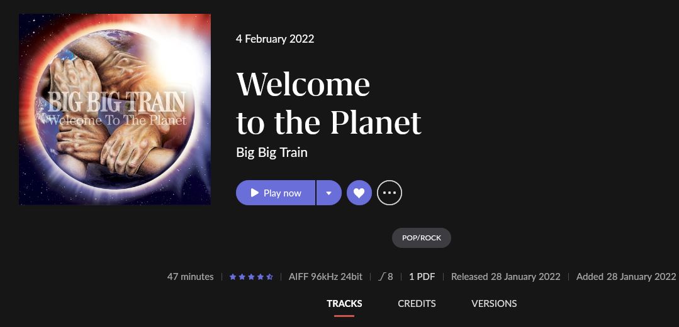
Task: Switch to the VERSIONS tab
Action: pos(494,304)
